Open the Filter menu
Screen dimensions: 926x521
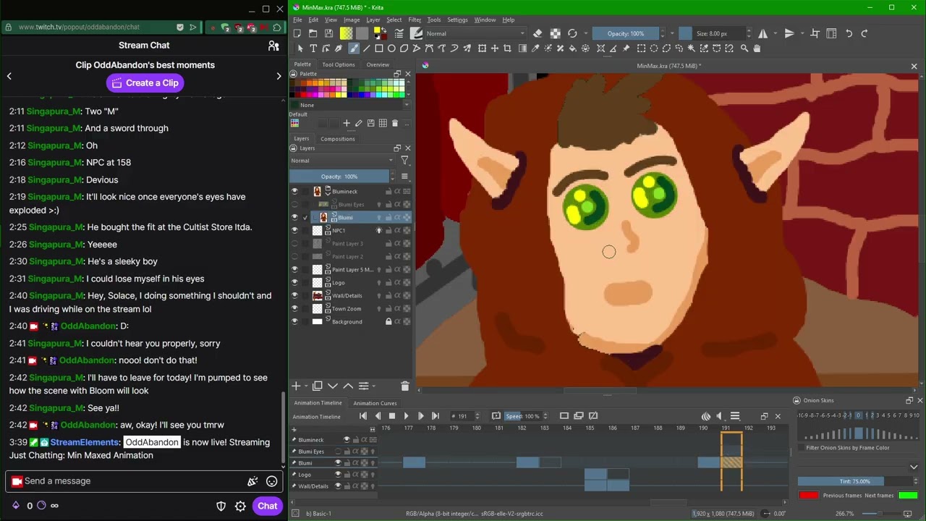coord(415,20)
